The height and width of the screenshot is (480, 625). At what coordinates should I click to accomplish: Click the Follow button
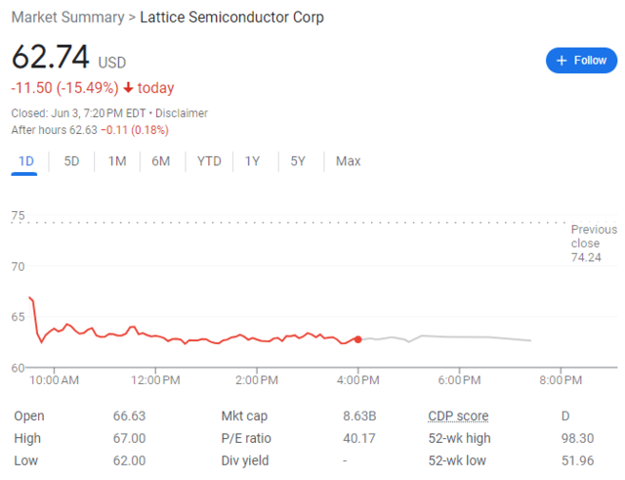(x=581, y=61)
